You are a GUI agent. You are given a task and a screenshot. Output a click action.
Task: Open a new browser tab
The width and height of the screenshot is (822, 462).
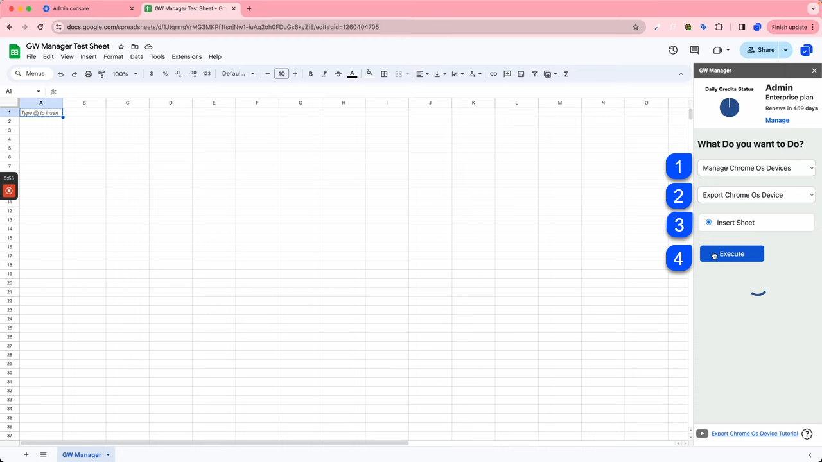tap(249, 9)
